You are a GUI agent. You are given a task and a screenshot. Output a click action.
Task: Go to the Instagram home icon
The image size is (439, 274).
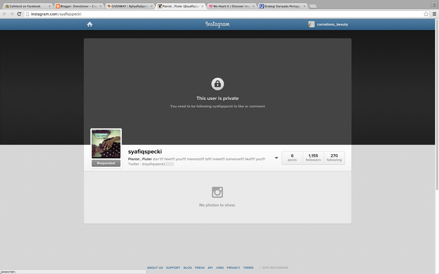click(x=90, y=25)
